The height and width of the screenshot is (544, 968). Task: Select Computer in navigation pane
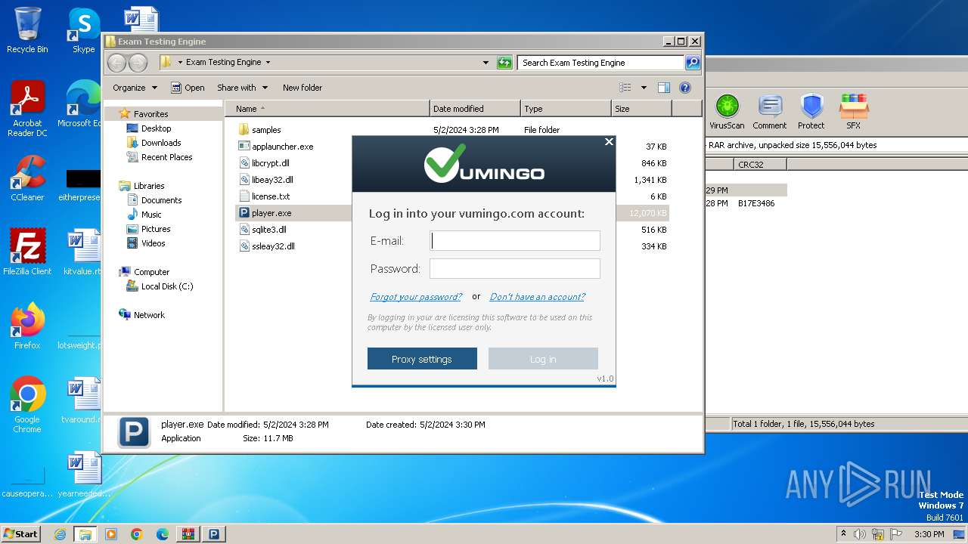(144, 272)
